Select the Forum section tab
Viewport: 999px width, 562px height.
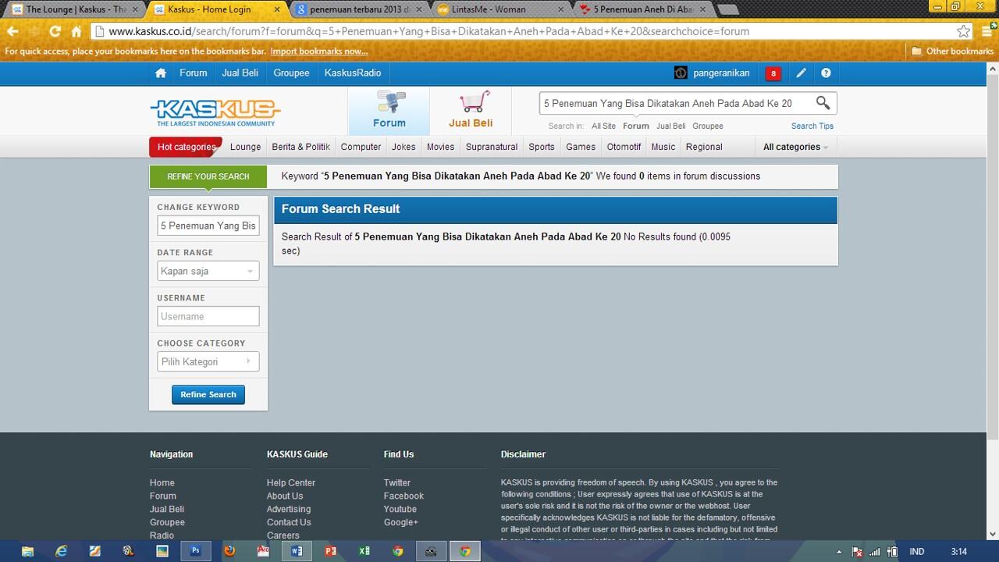(389, 111)
